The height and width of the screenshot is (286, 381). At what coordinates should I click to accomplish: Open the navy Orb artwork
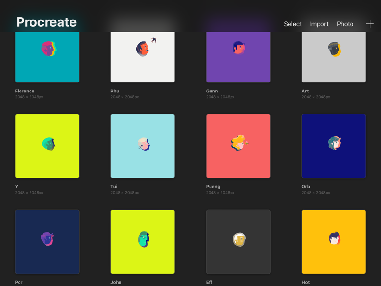[x=333, y=146]
